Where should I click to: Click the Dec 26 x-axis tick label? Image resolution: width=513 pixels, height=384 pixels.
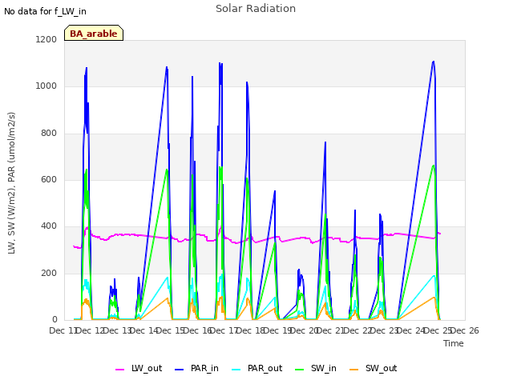(x=465, y=330)
